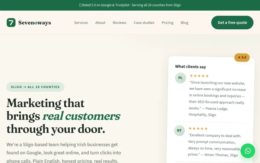This screenshot has height=163, width=260.
Task: Click the NT reviewer avatar
Action: point(179,130)
